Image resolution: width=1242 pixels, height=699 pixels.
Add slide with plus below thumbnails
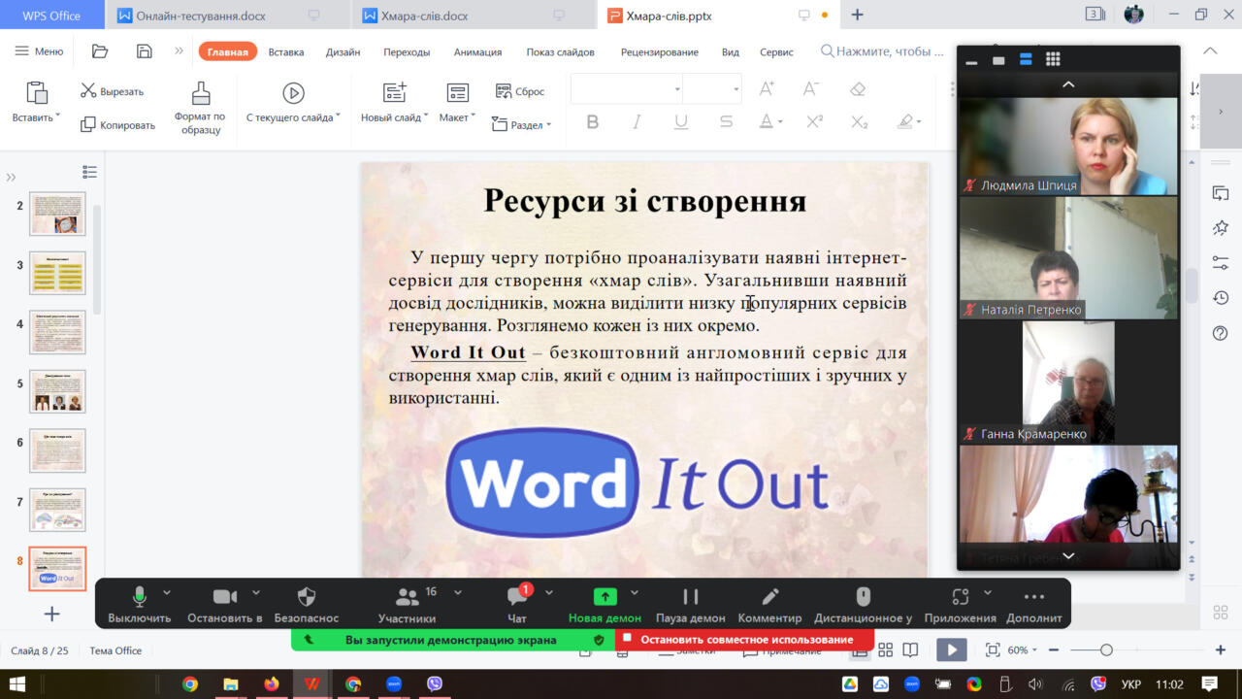click(x=52, y=614)
